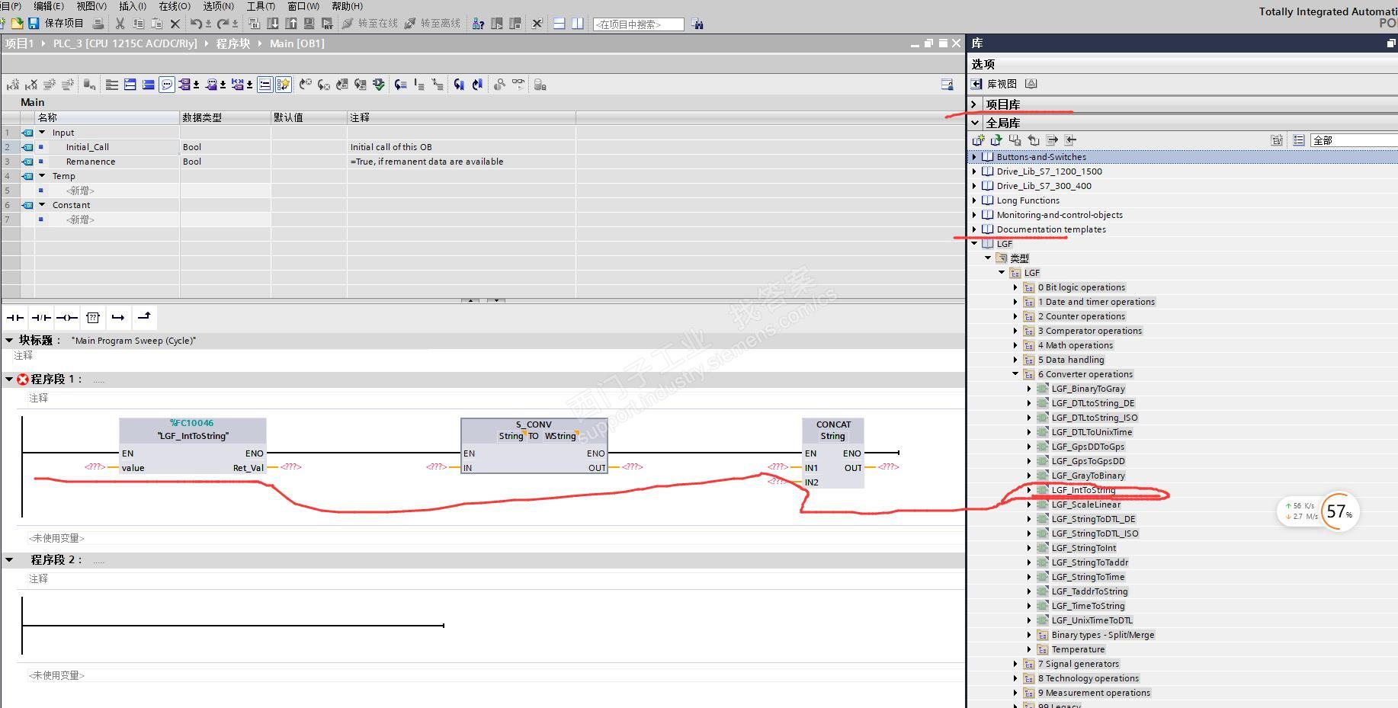
Task: Expand the Long Functions library
Action: point(974,200)
